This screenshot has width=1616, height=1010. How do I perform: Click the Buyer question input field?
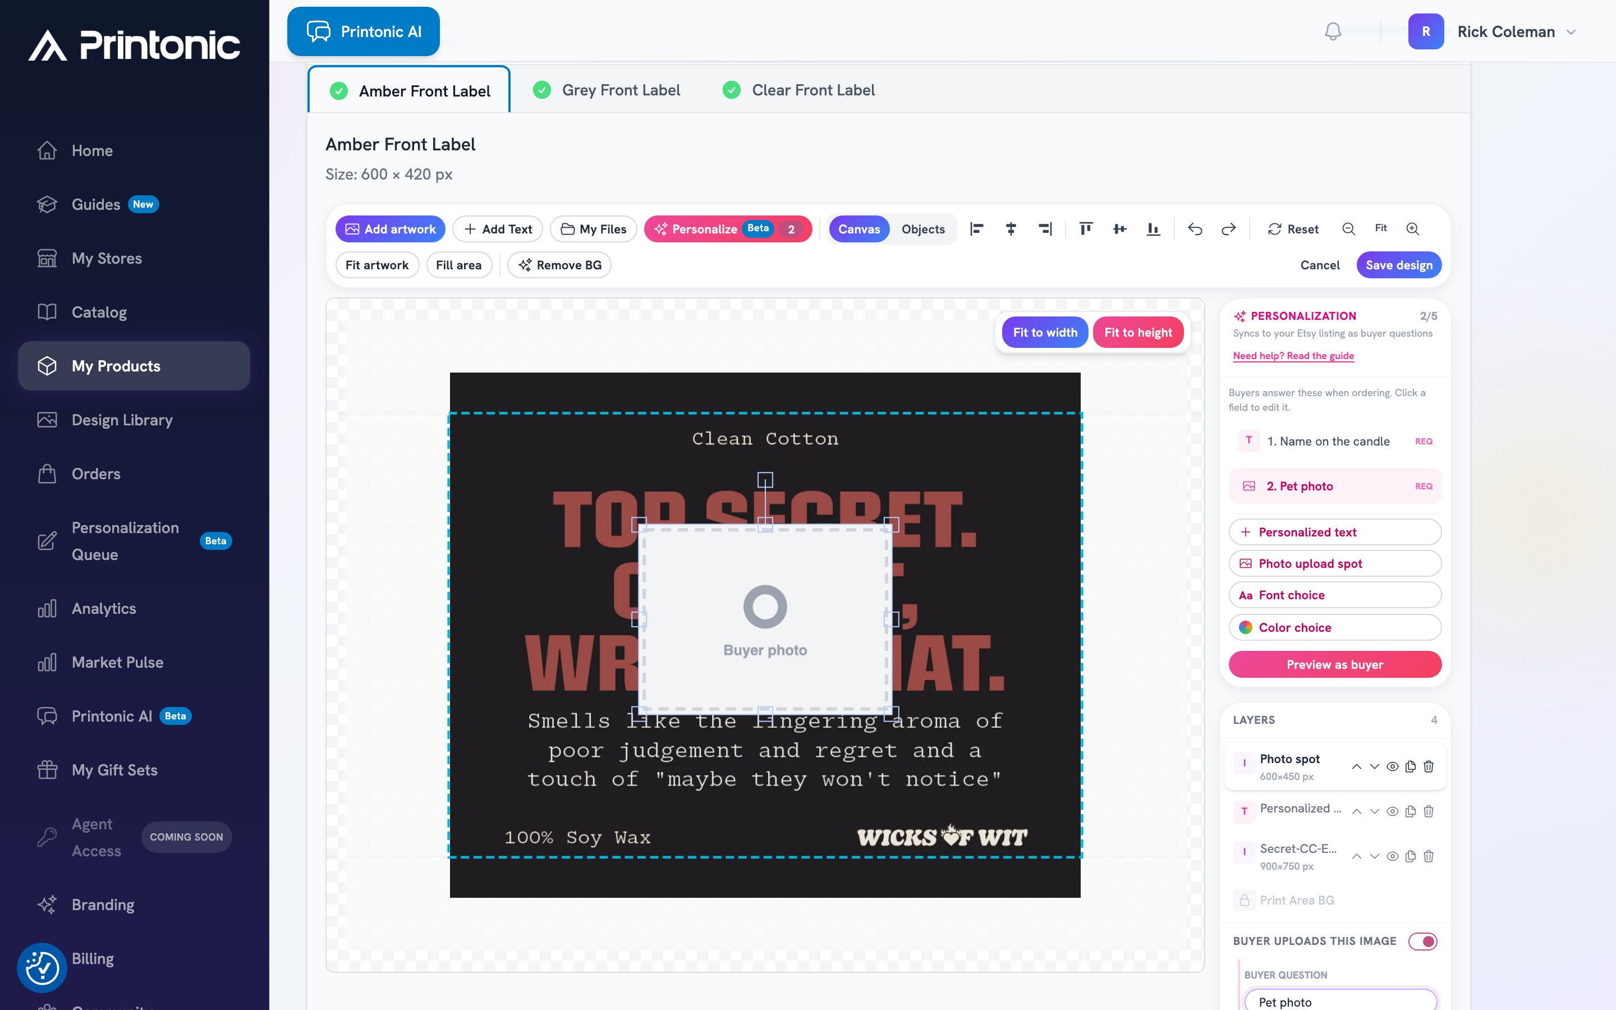tap(1341, 1000)
